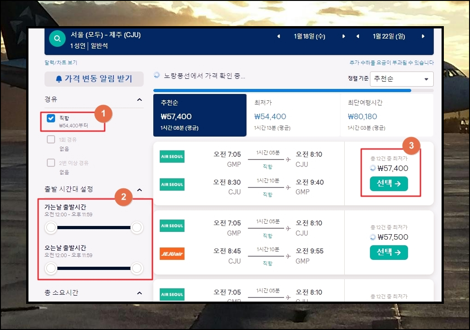Click Air Seoul logo on 8:30 return flight
This screenshot has width=470, height=330.
point(172,184)
